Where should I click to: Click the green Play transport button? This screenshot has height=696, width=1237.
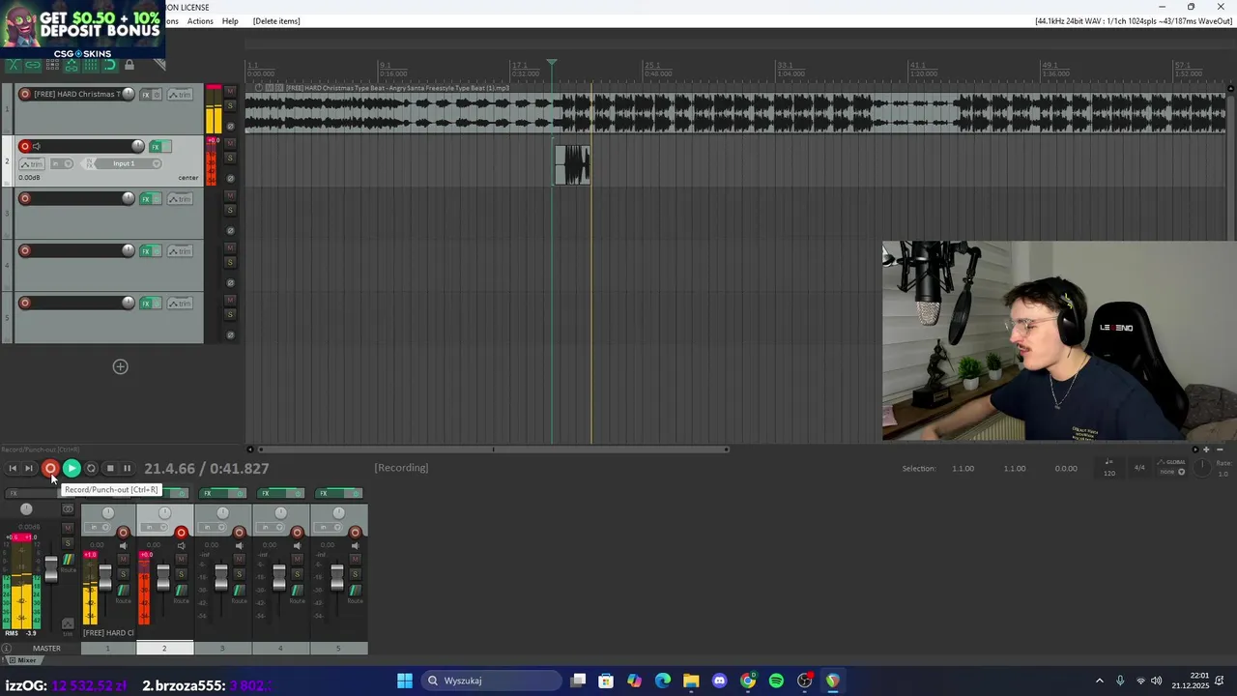tap(72, 468)
